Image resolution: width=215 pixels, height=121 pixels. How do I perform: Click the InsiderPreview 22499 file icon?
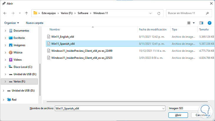(49, 51)
